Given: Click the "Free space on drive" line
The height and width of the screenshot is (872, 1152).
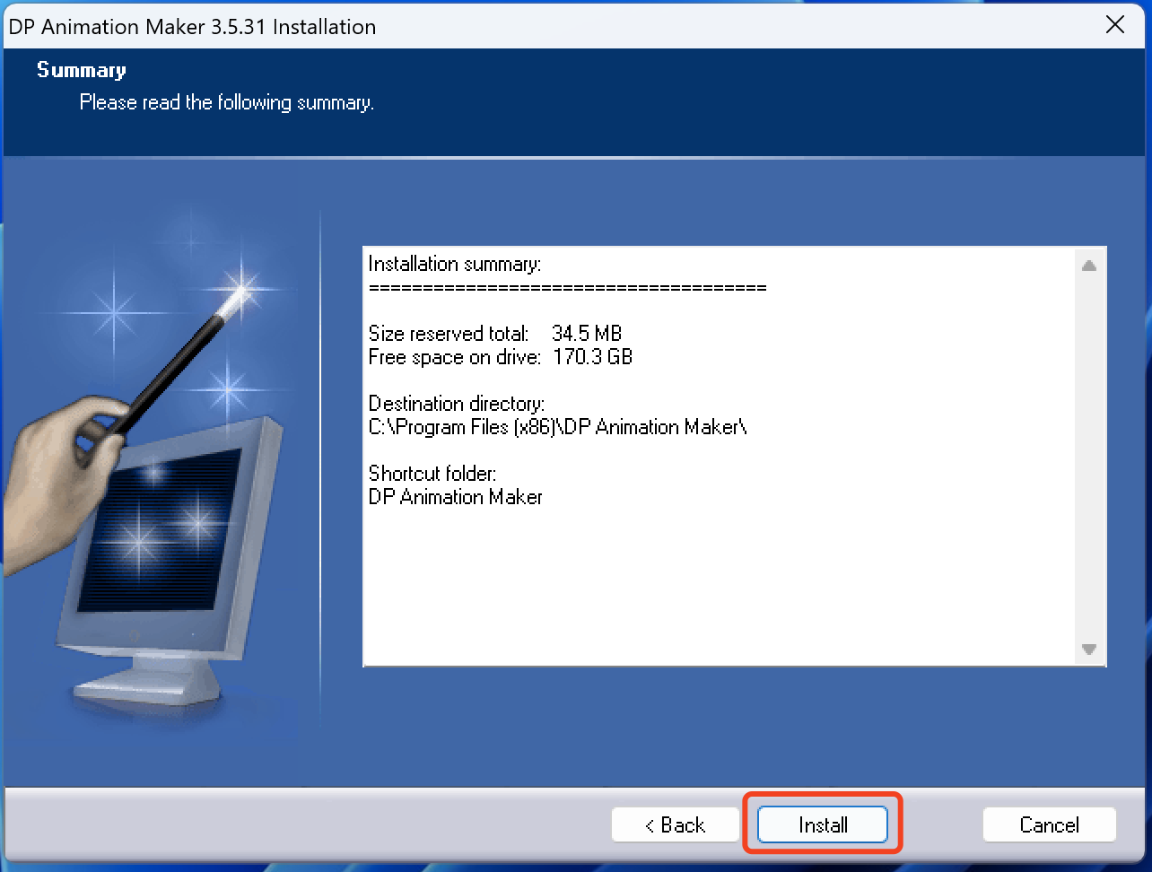Looking at the screenshot, I should tap(500, 357).
